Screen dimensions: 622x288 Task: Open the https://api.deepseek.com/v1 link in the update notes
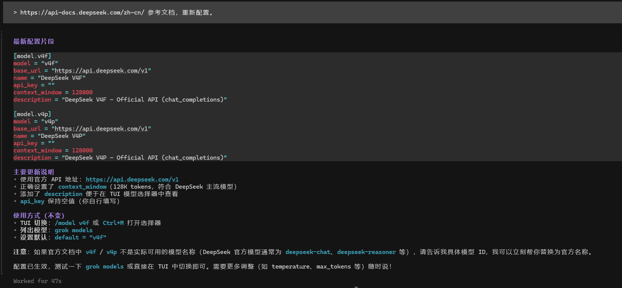132,180
